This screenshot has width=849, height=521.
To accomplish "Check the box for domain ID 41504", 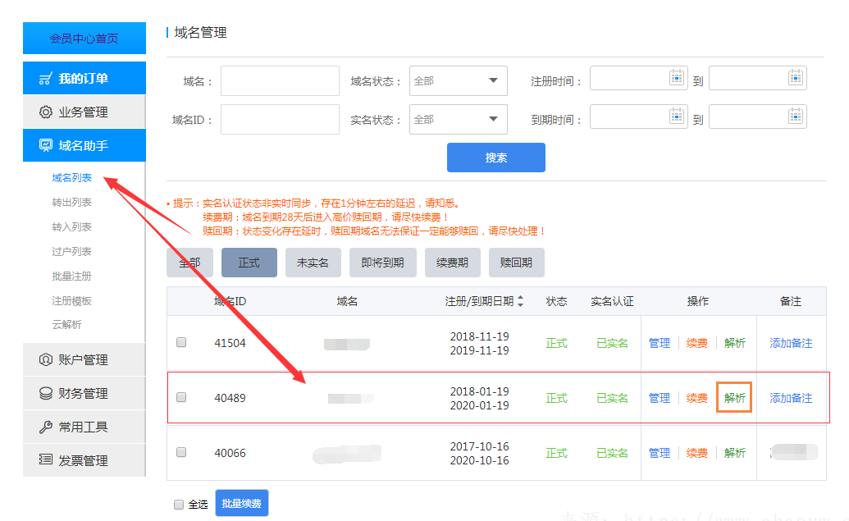I will tap(181, 342).
